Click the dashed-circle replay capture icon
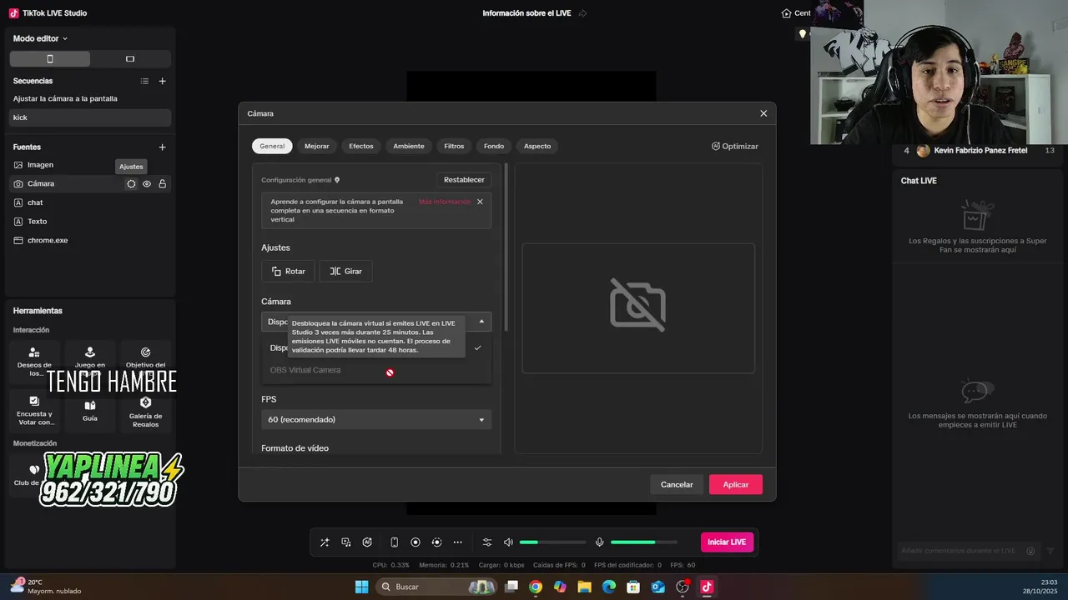The image size is (1068, 600). click(436, 542)
